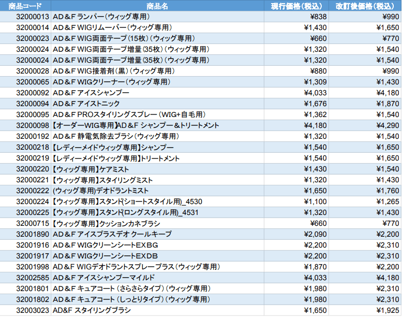402x317 pixels.
Task: Select product code 32000224
Action: 25,201
